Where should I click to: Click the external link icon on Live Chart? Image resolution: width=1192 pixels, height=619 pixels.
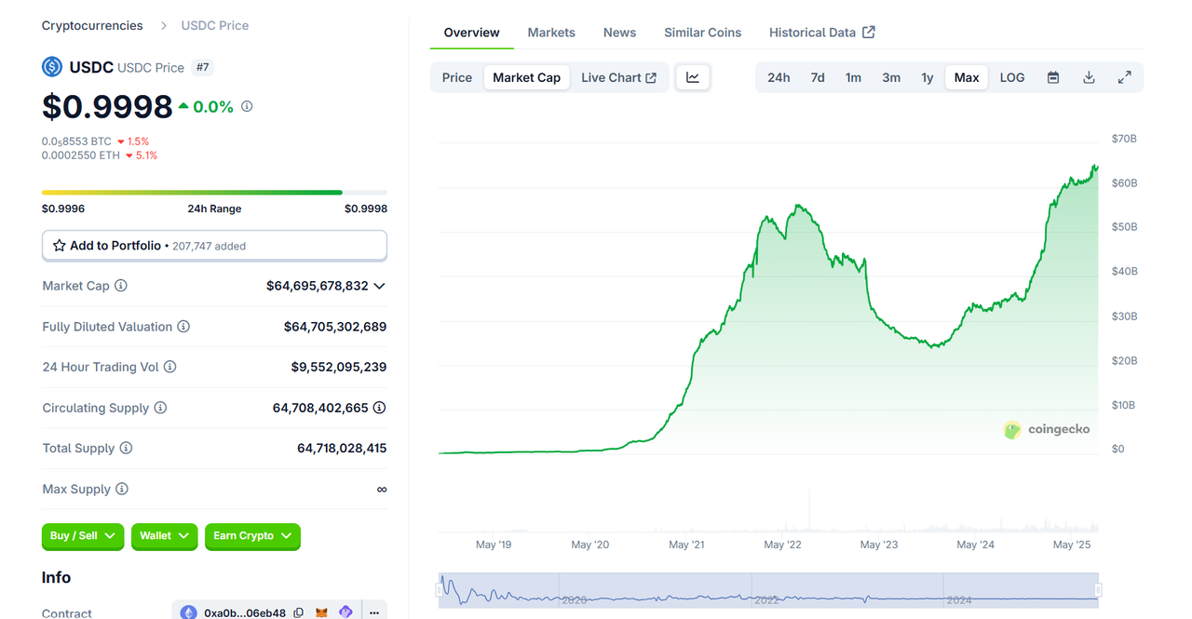(651, 78)
